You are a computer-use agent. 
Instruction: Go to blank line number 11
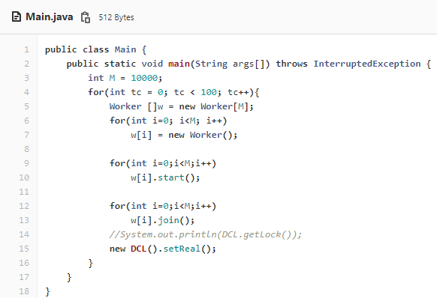click(x=24, y=192)
